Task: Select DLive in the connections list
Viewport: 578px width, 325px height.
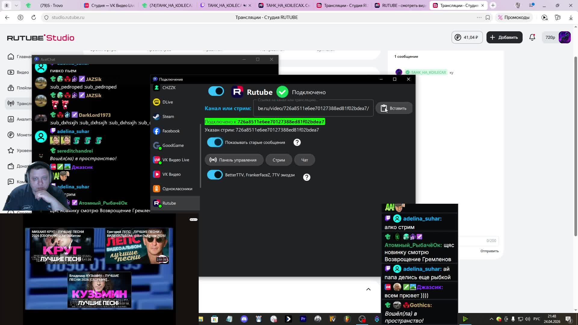Action: click(167, 102)
